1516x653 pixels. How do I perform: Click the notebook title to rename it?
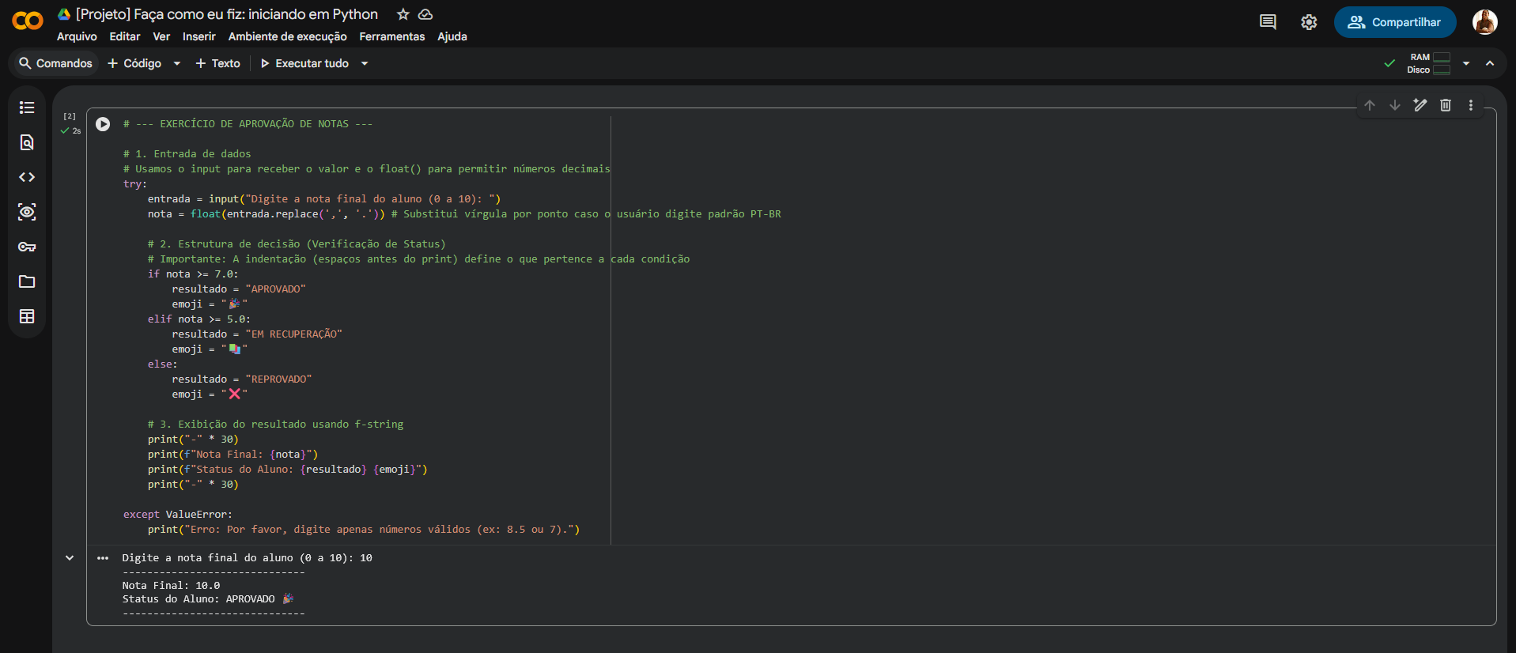(x=227, y=14)
